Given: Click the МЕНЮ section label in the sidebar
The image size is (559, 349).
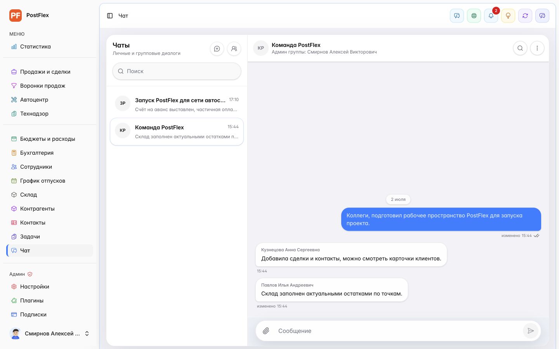Looking at the screenshot, I should (x=17, y=34).
